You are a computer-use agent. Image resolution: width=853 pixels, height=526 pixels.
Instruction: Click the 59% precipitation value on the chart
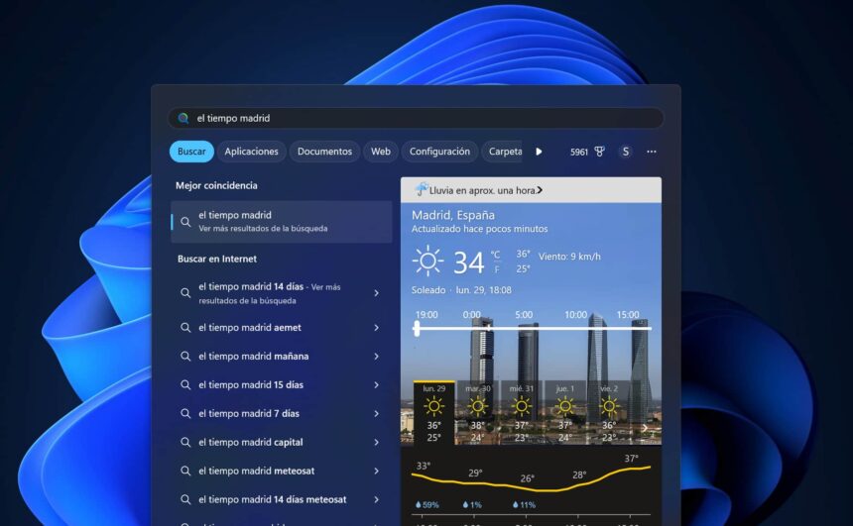pos(427,505)
